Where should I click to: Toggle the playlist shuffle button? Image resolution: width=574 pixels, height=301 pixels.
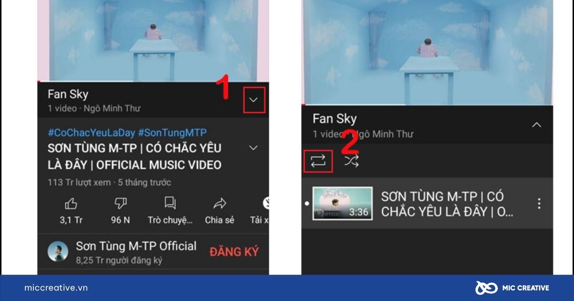[351, 161]
